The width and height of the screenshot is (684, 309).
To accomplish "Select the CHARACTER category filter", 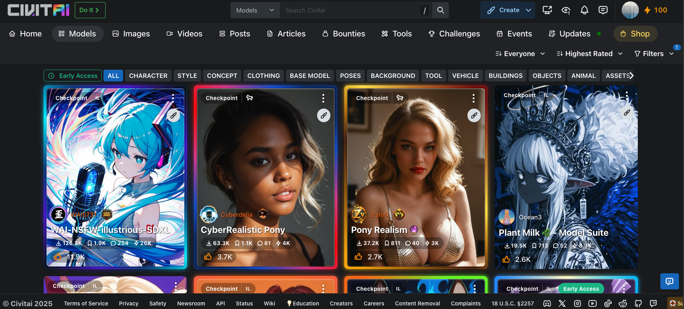I will click(148, 76).
